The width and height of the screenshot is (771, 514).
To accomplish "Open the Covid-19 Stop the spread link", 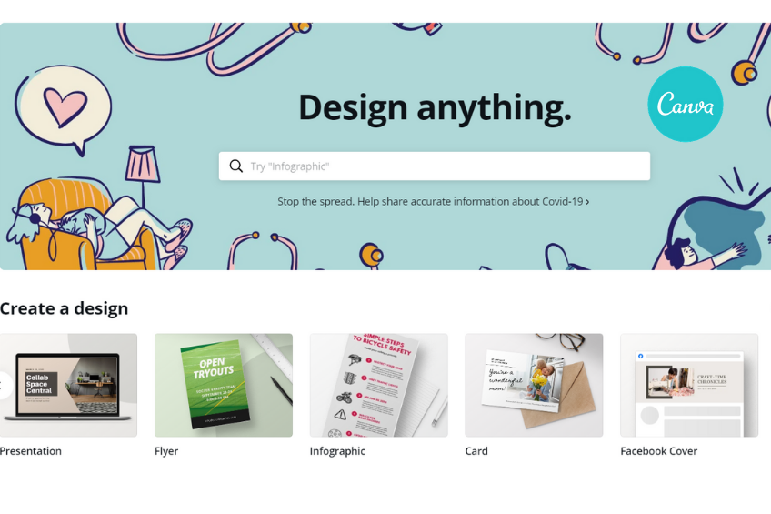I will coord(433,202).
